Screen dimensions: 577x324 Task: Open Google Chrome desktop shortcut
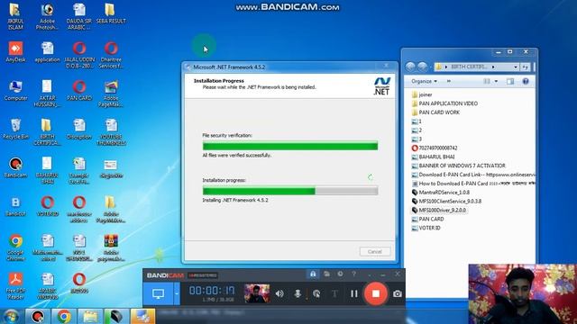[x=15, y=247]
